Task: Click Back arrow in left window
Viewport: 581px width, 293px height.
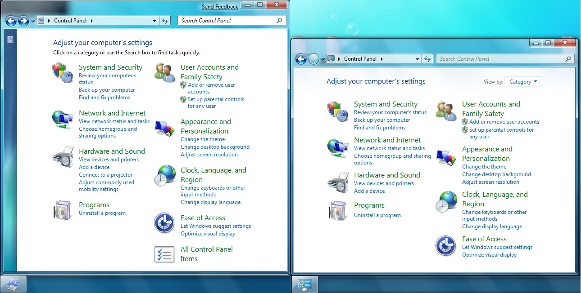Action: 11,21
